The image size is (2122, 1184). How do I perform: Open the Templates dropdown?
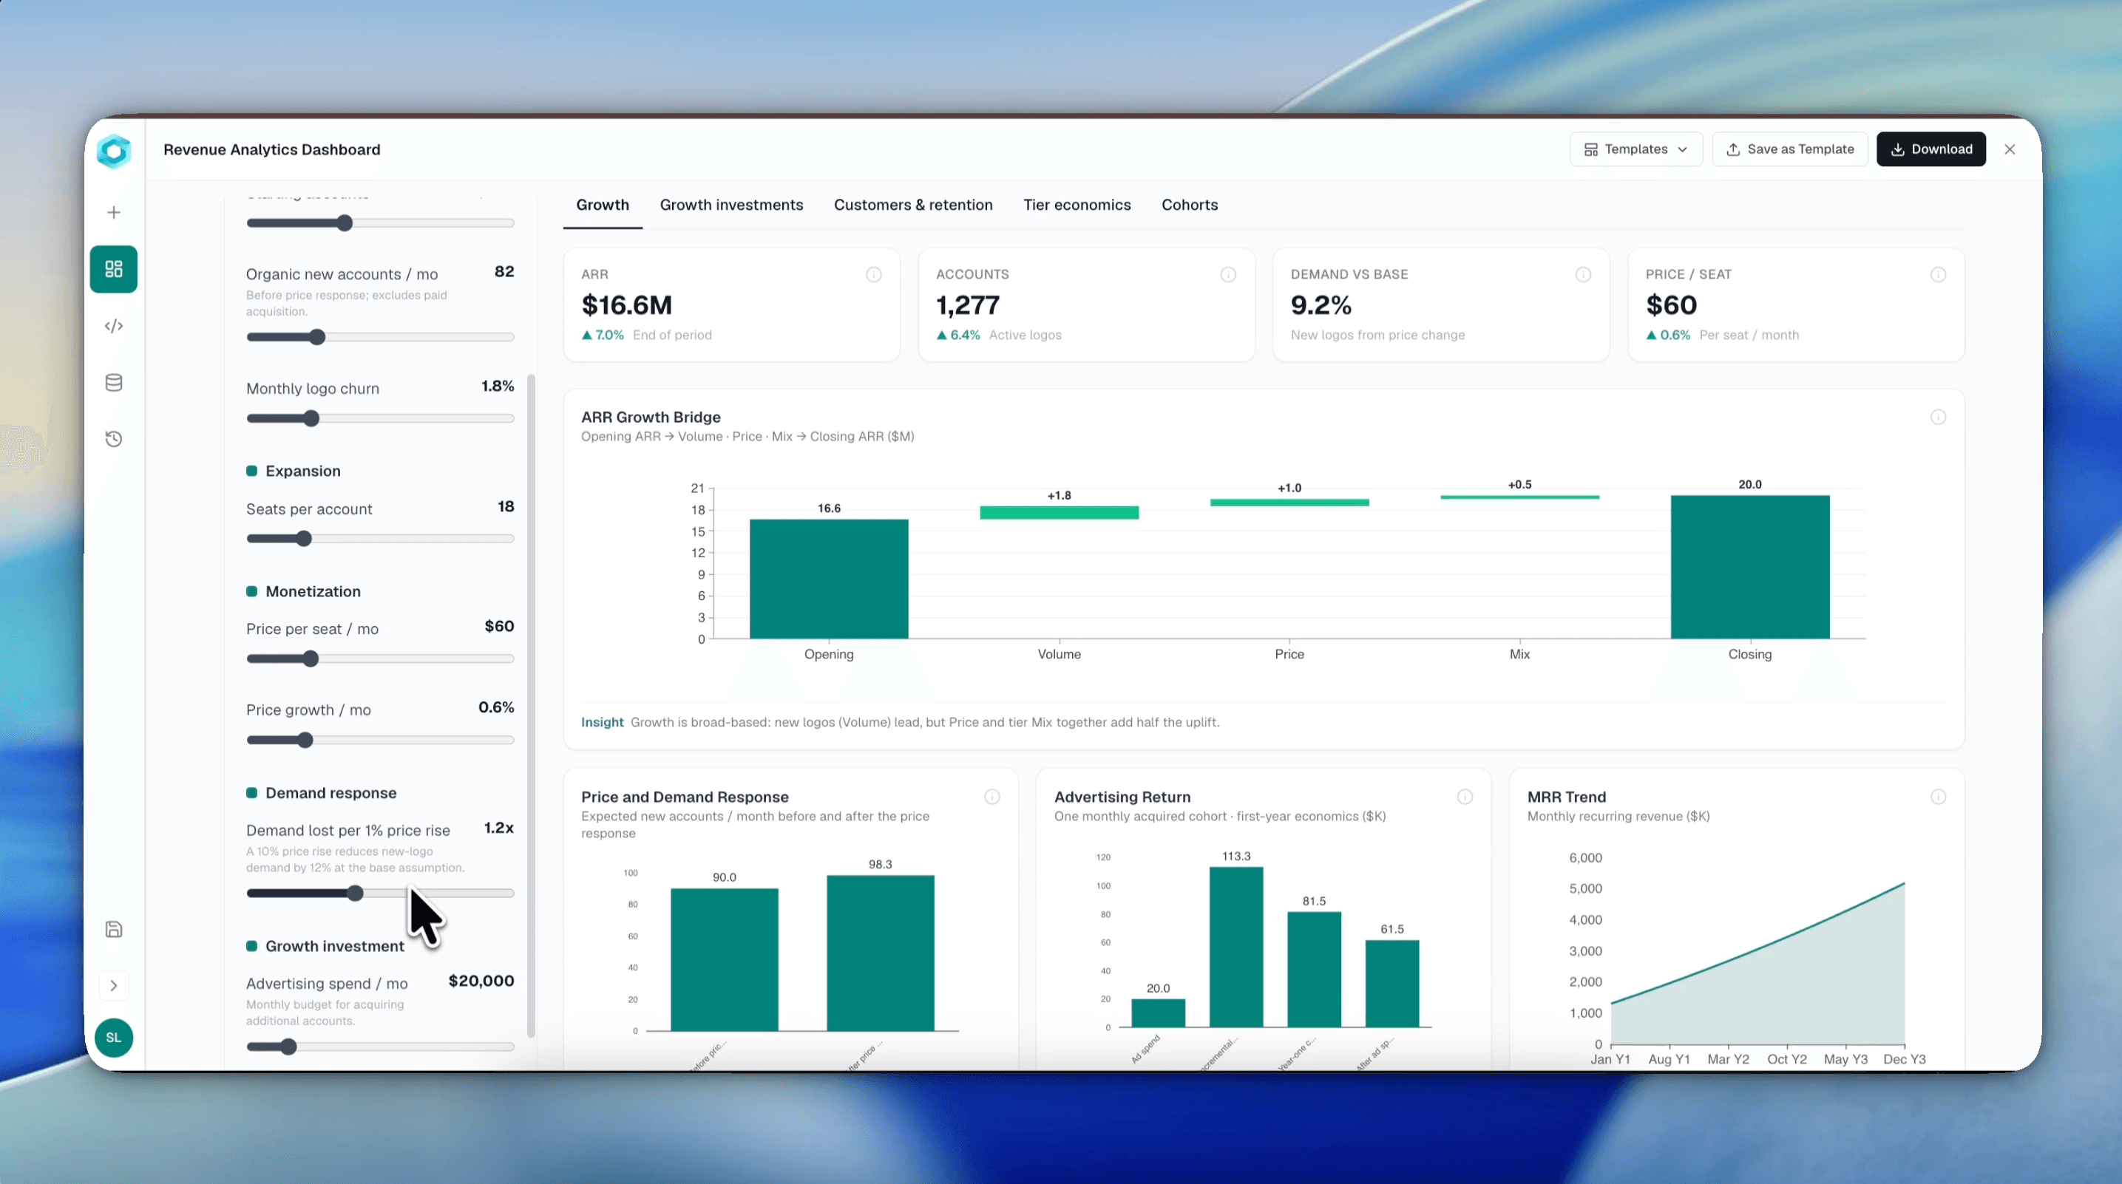point(1636,149)
